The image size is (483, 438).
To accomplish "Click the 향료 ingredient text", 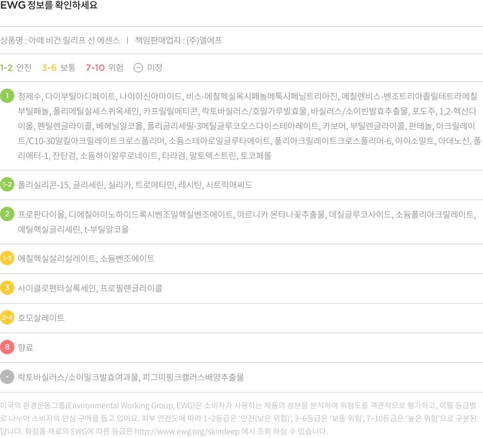I will pyautogui.click(x=25, y=347).
